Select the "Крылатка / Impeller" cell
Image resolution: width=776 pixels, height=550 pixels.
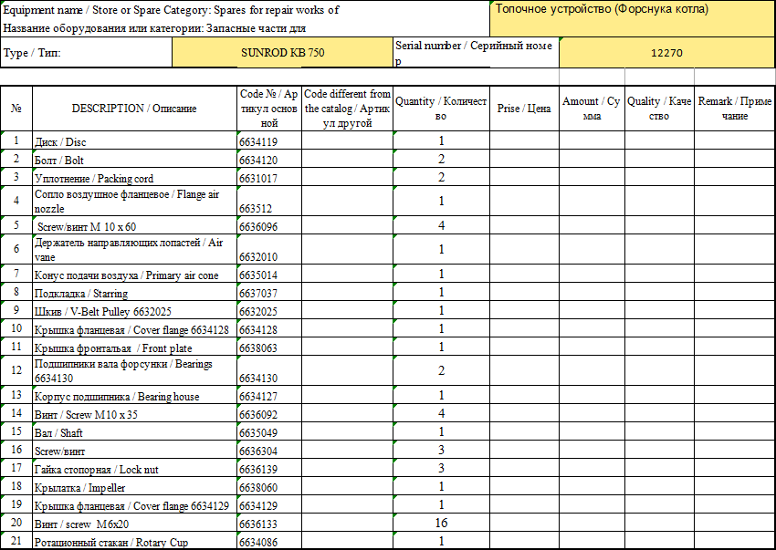tap(134, 487)
